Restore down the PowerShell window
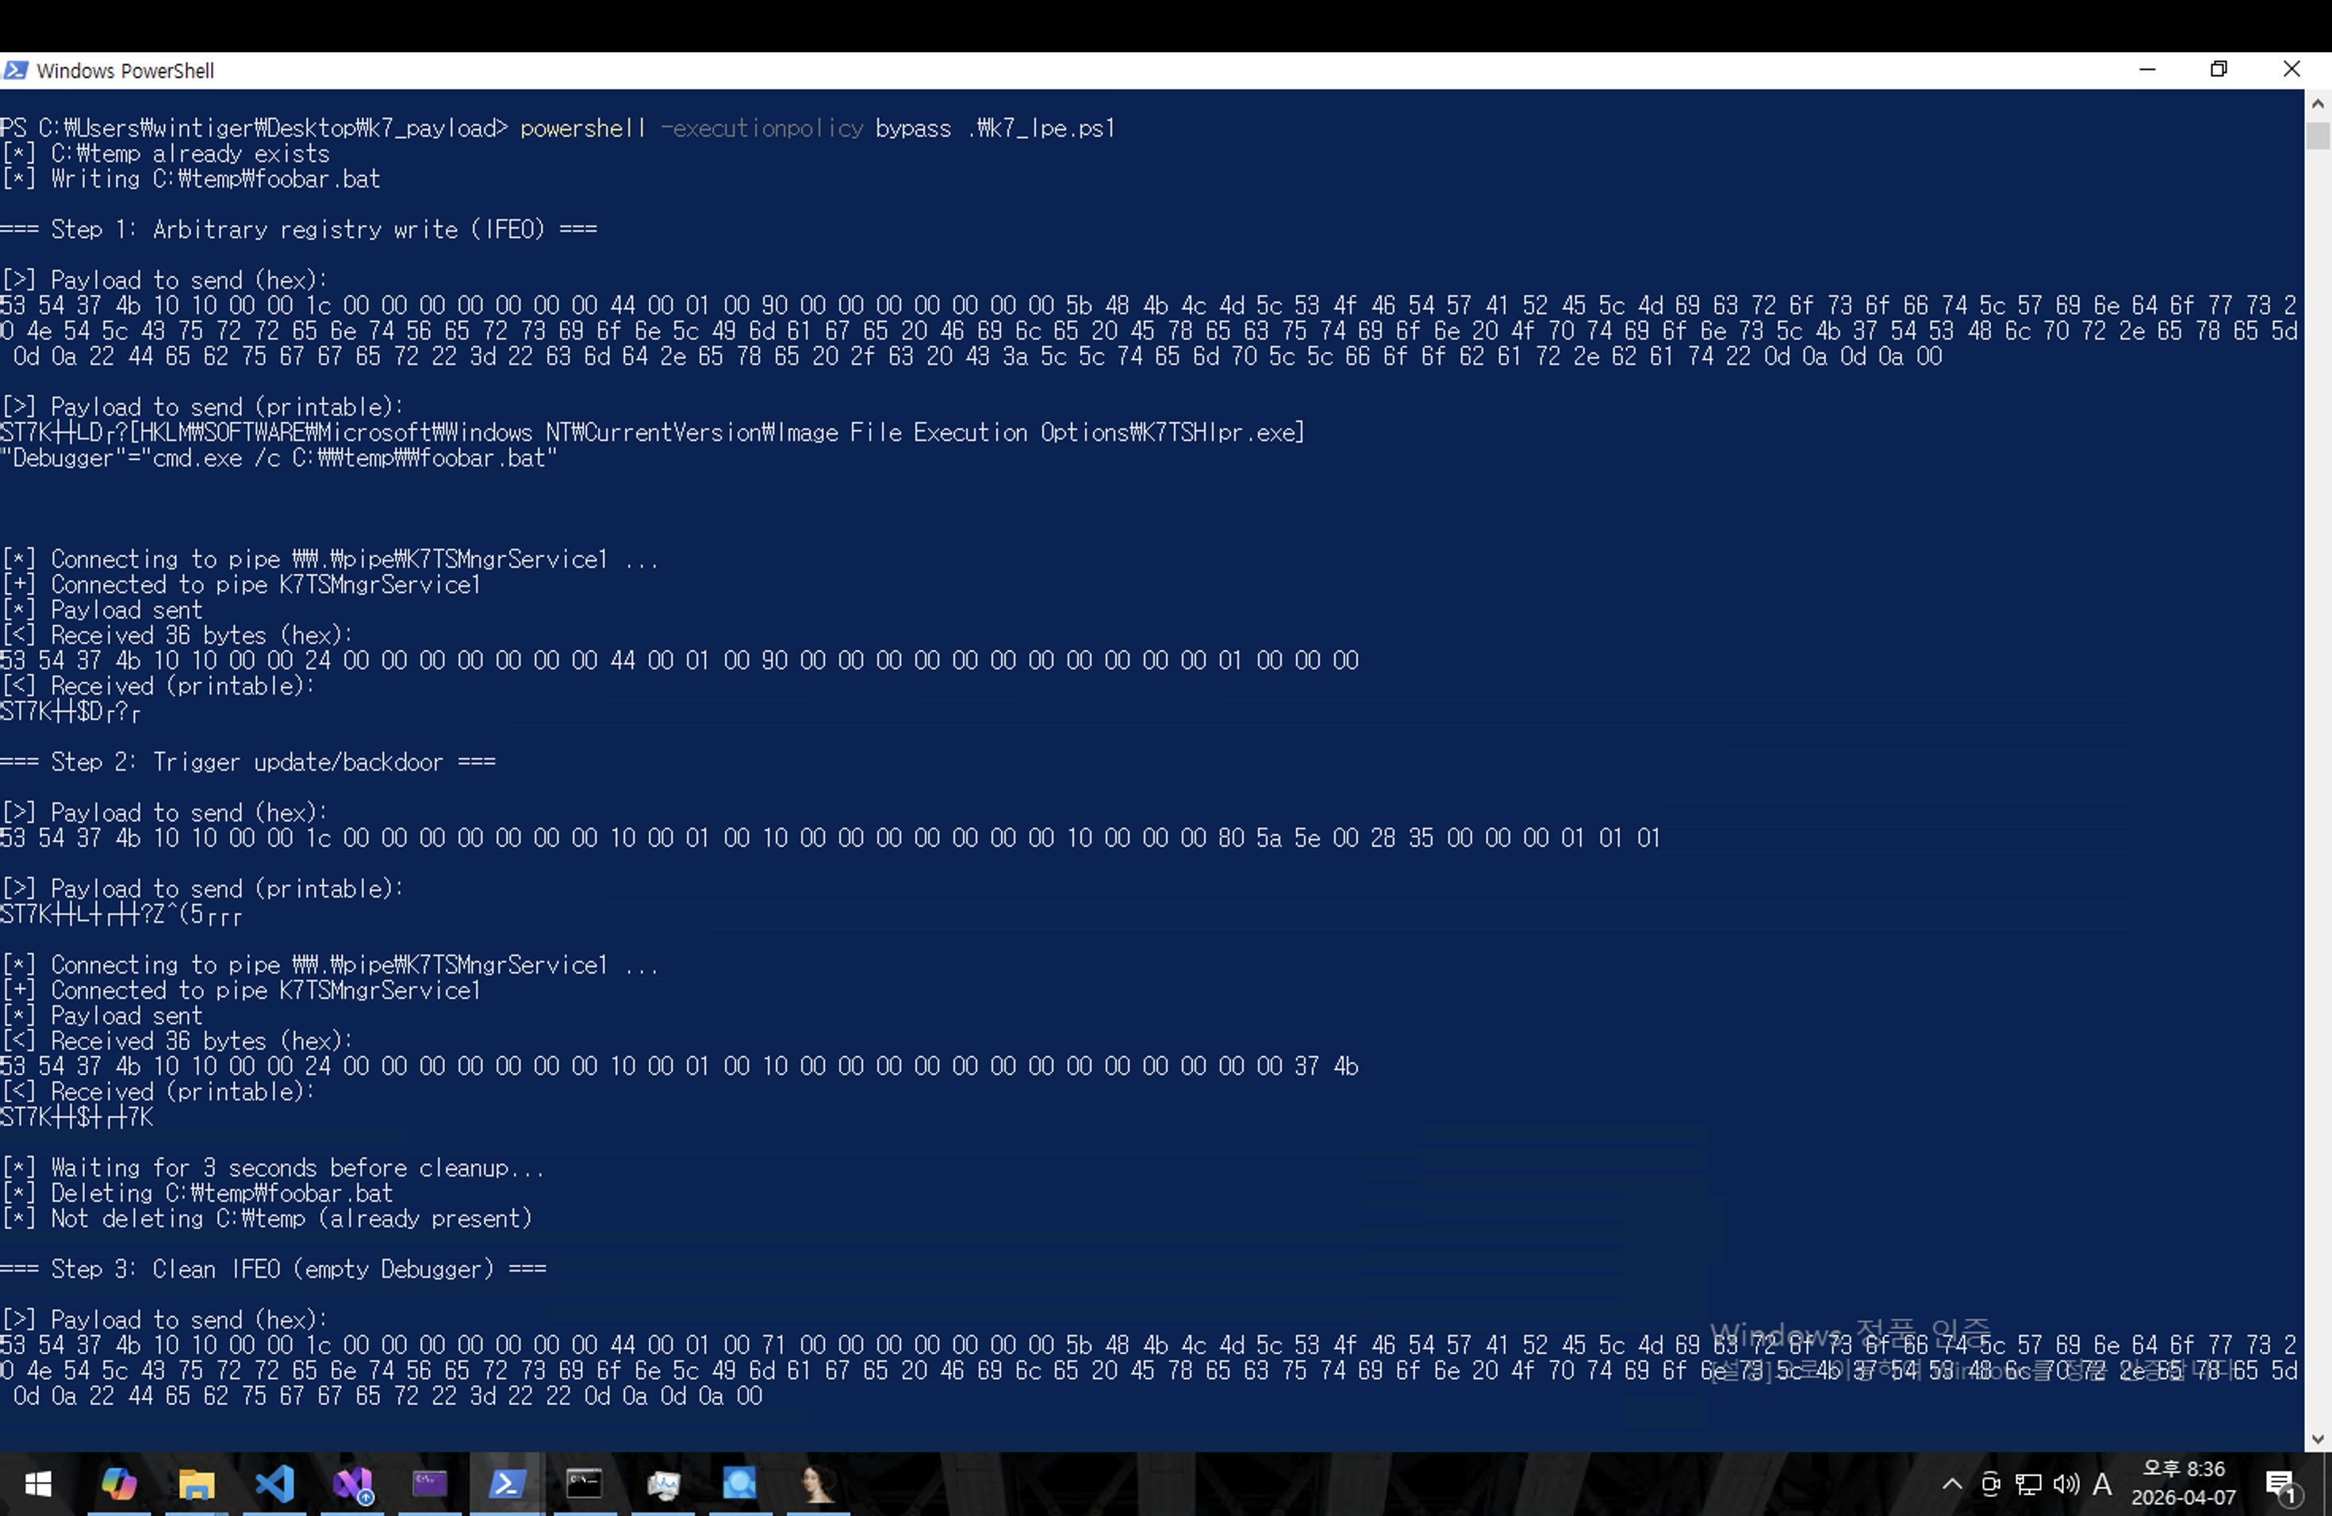Image resolution: width=2332 pixels, height=1516 pixels. point(2219,70)
